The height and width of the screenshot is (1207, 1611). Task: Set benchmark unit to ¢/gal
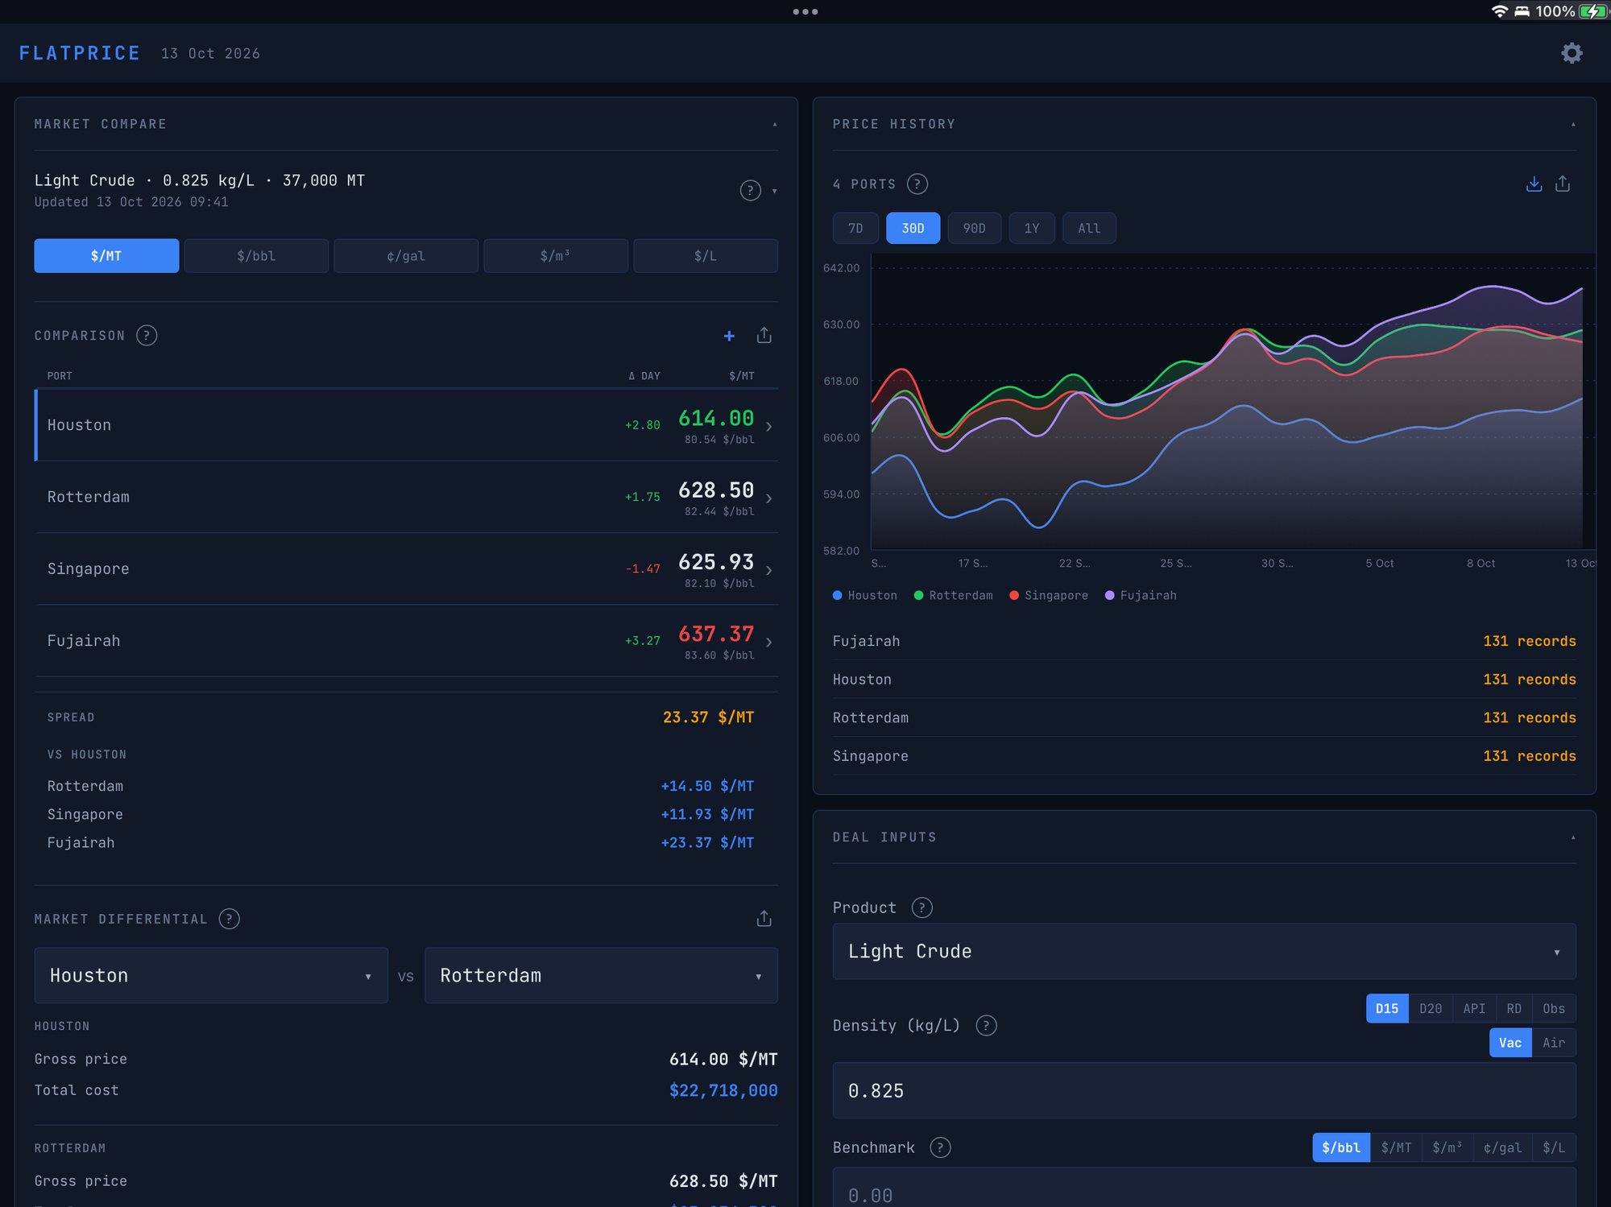(x=1502, y=1147)
